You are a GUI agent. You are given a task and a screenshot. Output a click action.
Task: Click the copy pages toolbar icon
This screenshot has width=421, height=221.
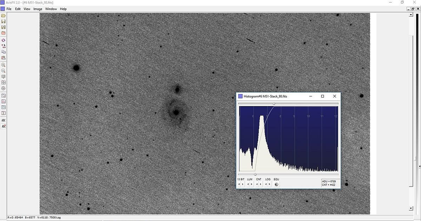coord(4,52)
